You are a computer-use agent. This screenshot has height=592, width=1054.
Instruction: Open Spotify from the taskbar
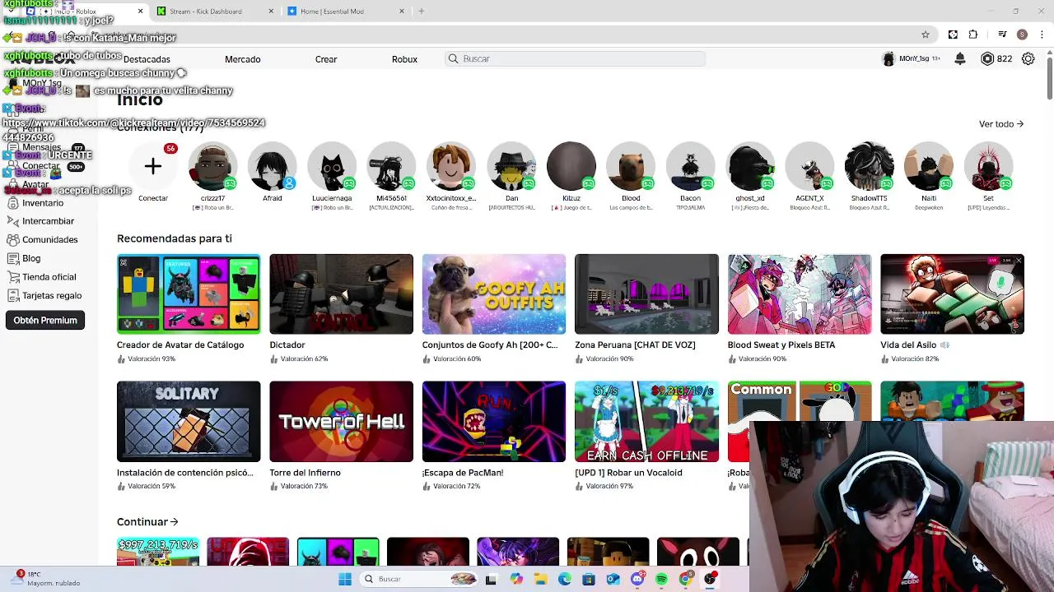(661, 579)
